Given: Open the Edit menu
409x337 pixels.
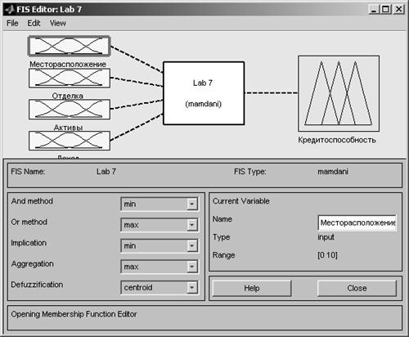Looking at the screenshot, I should click(34, 23).
